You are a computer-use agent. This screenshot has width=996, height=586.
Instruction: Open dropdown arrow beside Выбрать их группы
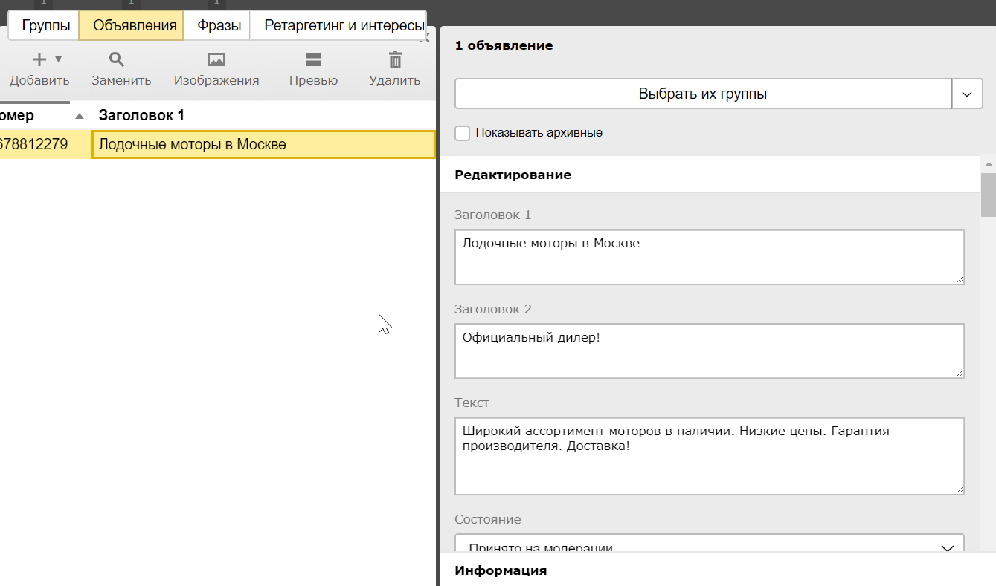click(967, 94)
